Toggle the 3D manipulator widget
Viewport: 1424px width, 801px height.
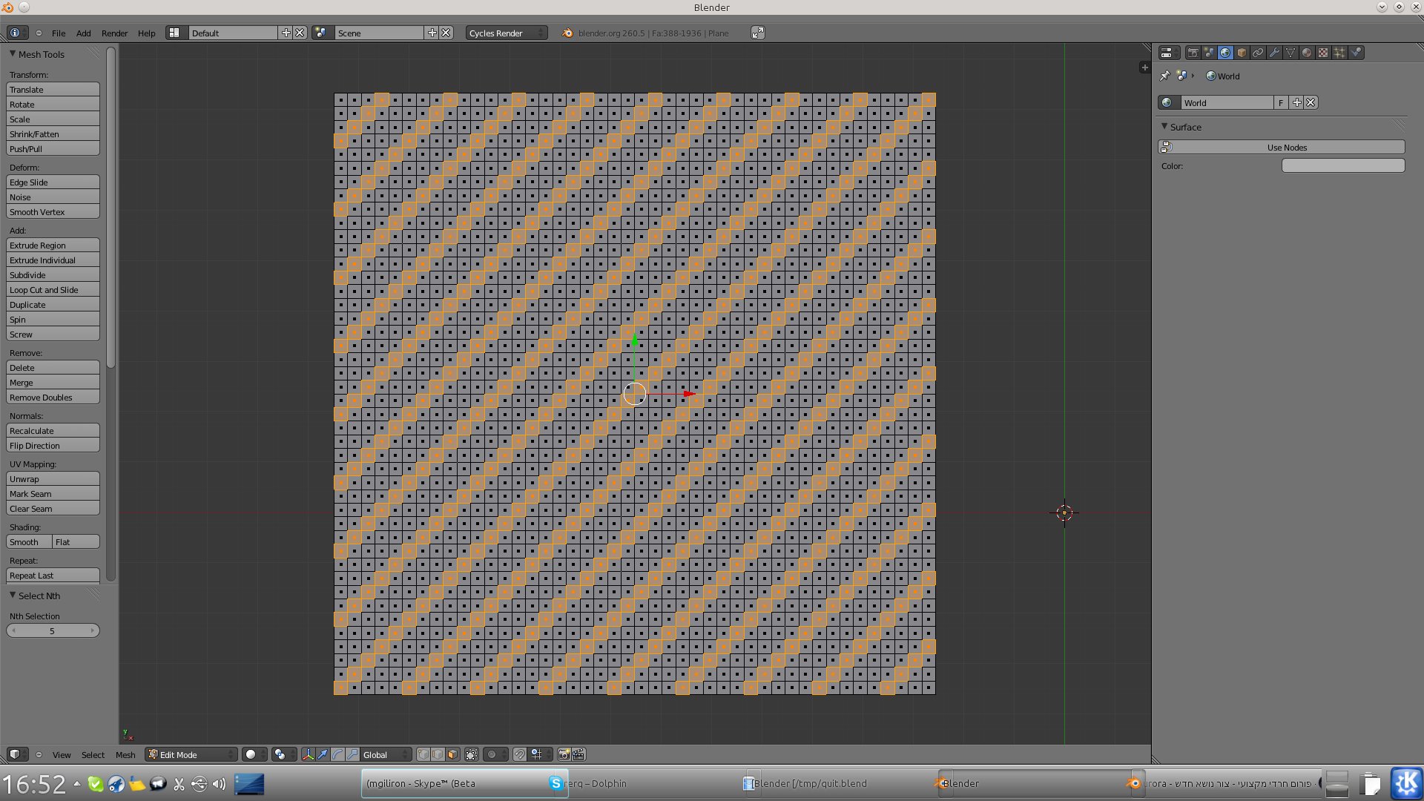308,754
